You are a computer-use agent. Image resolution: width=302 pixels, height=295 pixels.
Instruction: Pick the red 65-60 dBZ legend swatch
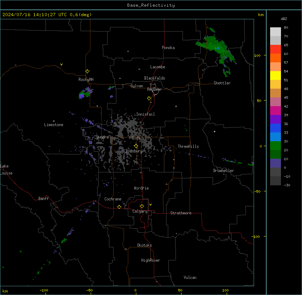(275, 49)
